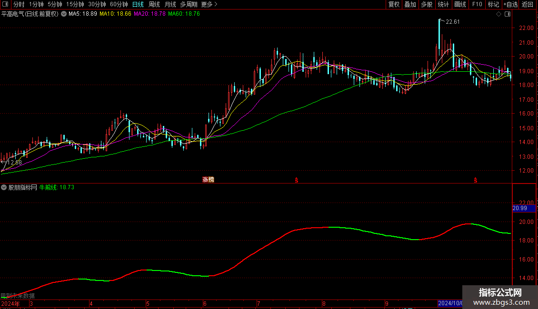Click the blue 20.99 axis price tag

click(524, 208)
